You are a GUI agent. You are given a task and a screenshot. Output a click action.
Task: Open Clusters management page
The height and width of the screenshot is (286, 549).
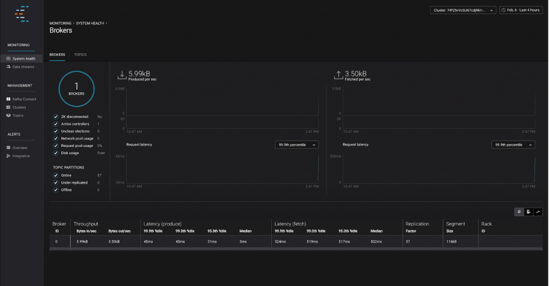[x=19, y=107]
